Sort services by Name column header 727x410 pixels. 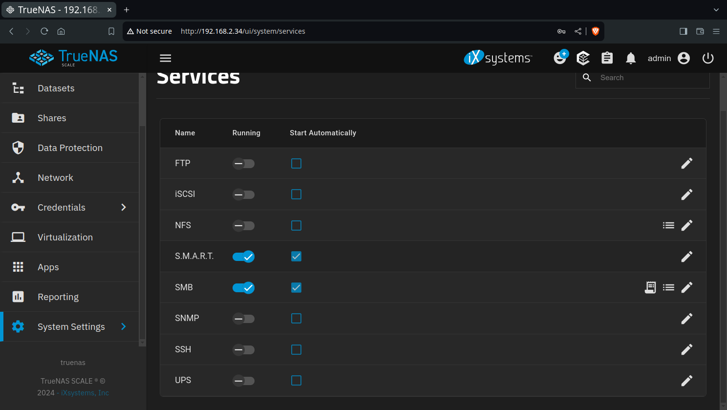(185, 133)
